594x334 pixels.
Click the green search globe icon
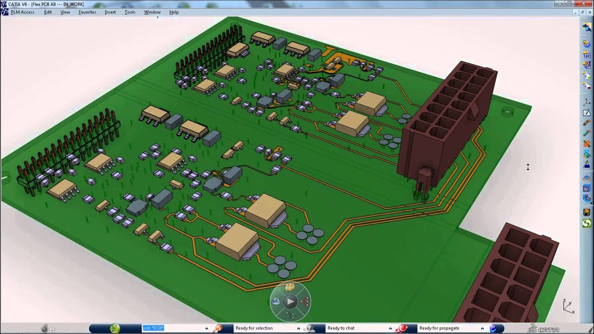[x=115, y=328]
